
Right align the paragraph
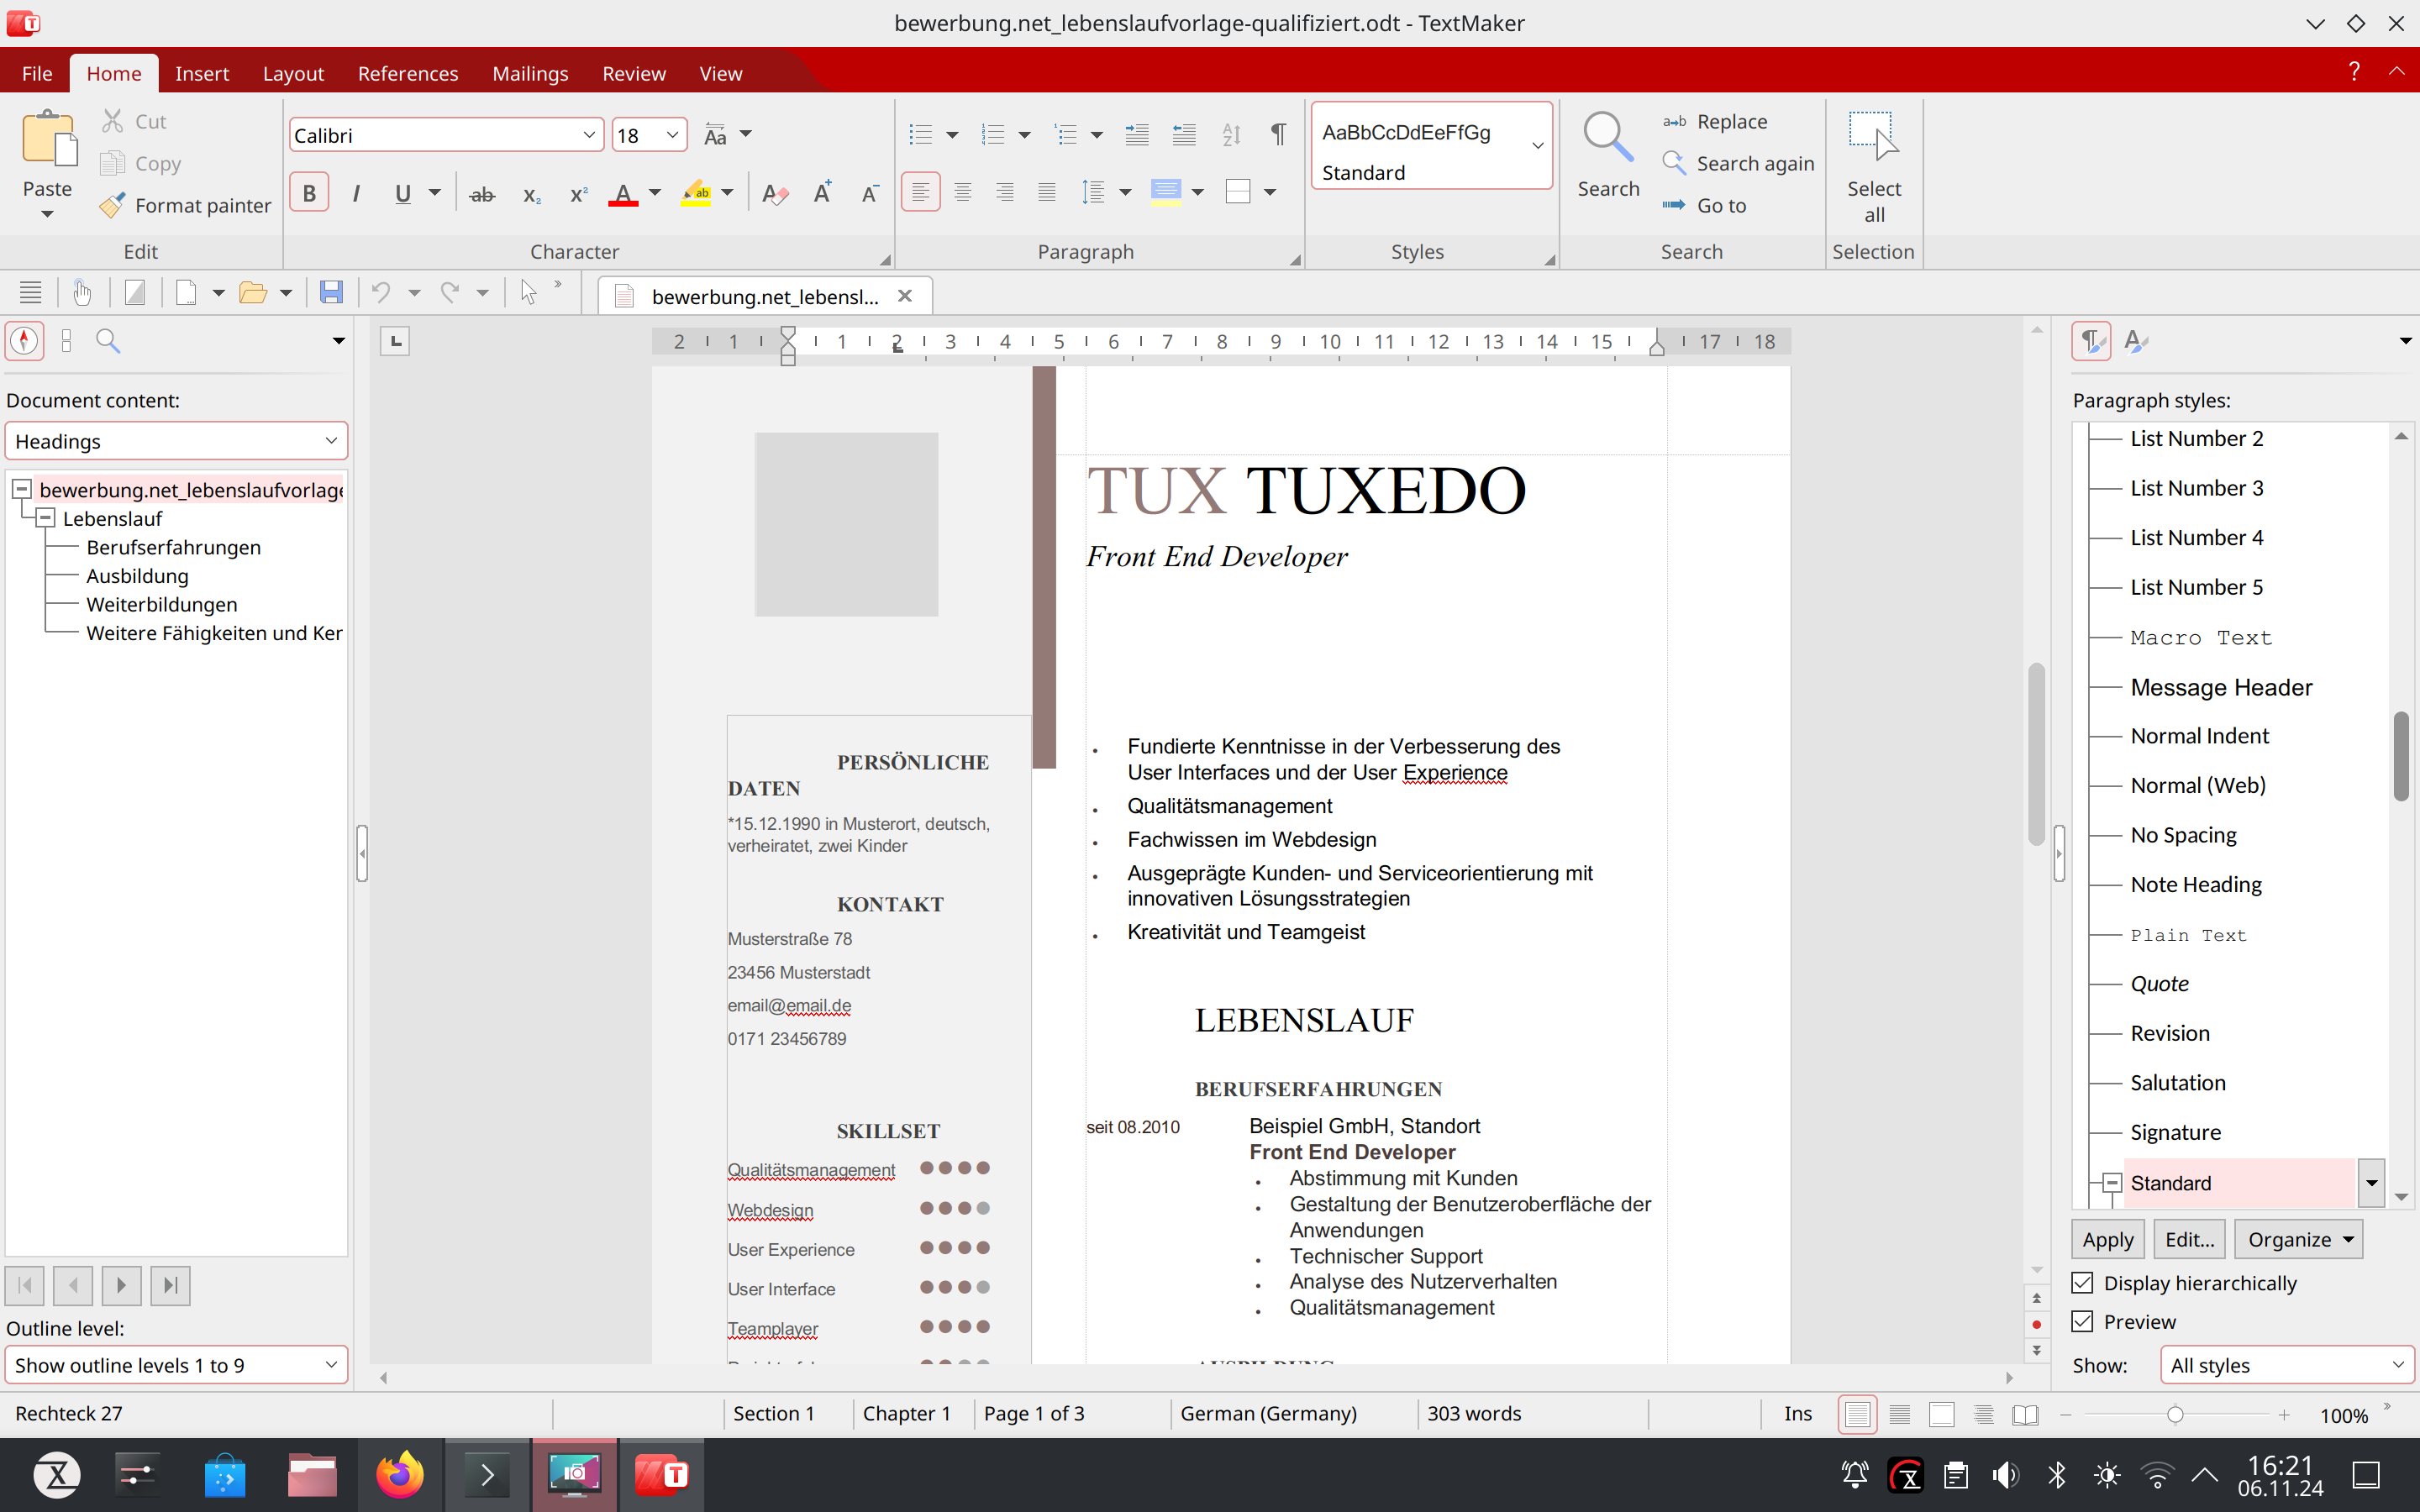click(x=1004, y=192)
